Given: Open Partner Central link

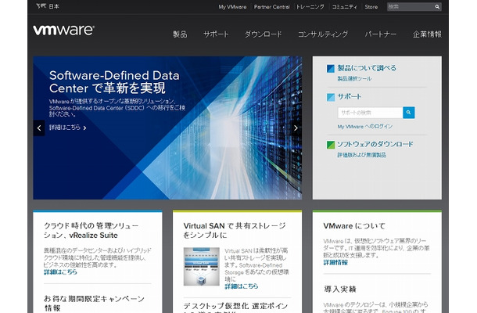Looking at the screenshot, I should [x=271, y=7].
